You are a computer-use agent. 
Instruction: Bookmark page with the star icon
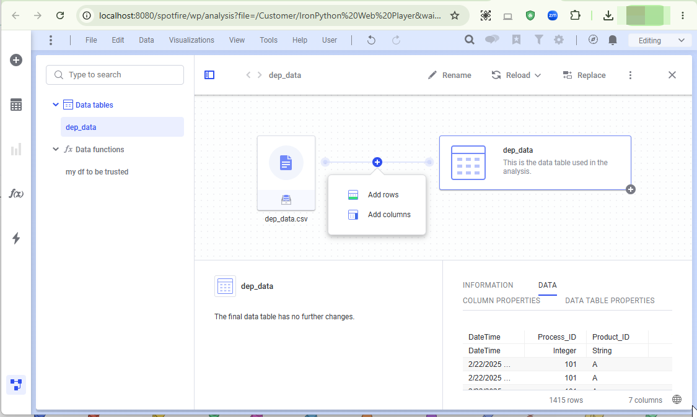454,15
